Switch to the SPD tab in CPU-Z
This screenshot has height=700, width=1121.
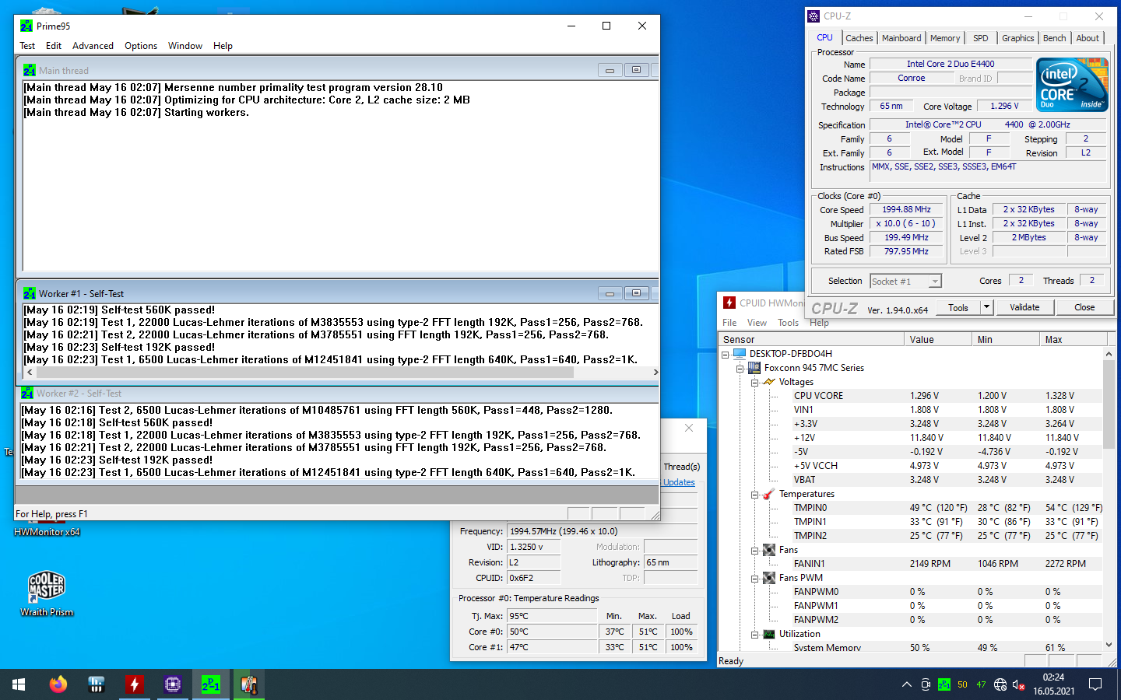pos(980,37)
